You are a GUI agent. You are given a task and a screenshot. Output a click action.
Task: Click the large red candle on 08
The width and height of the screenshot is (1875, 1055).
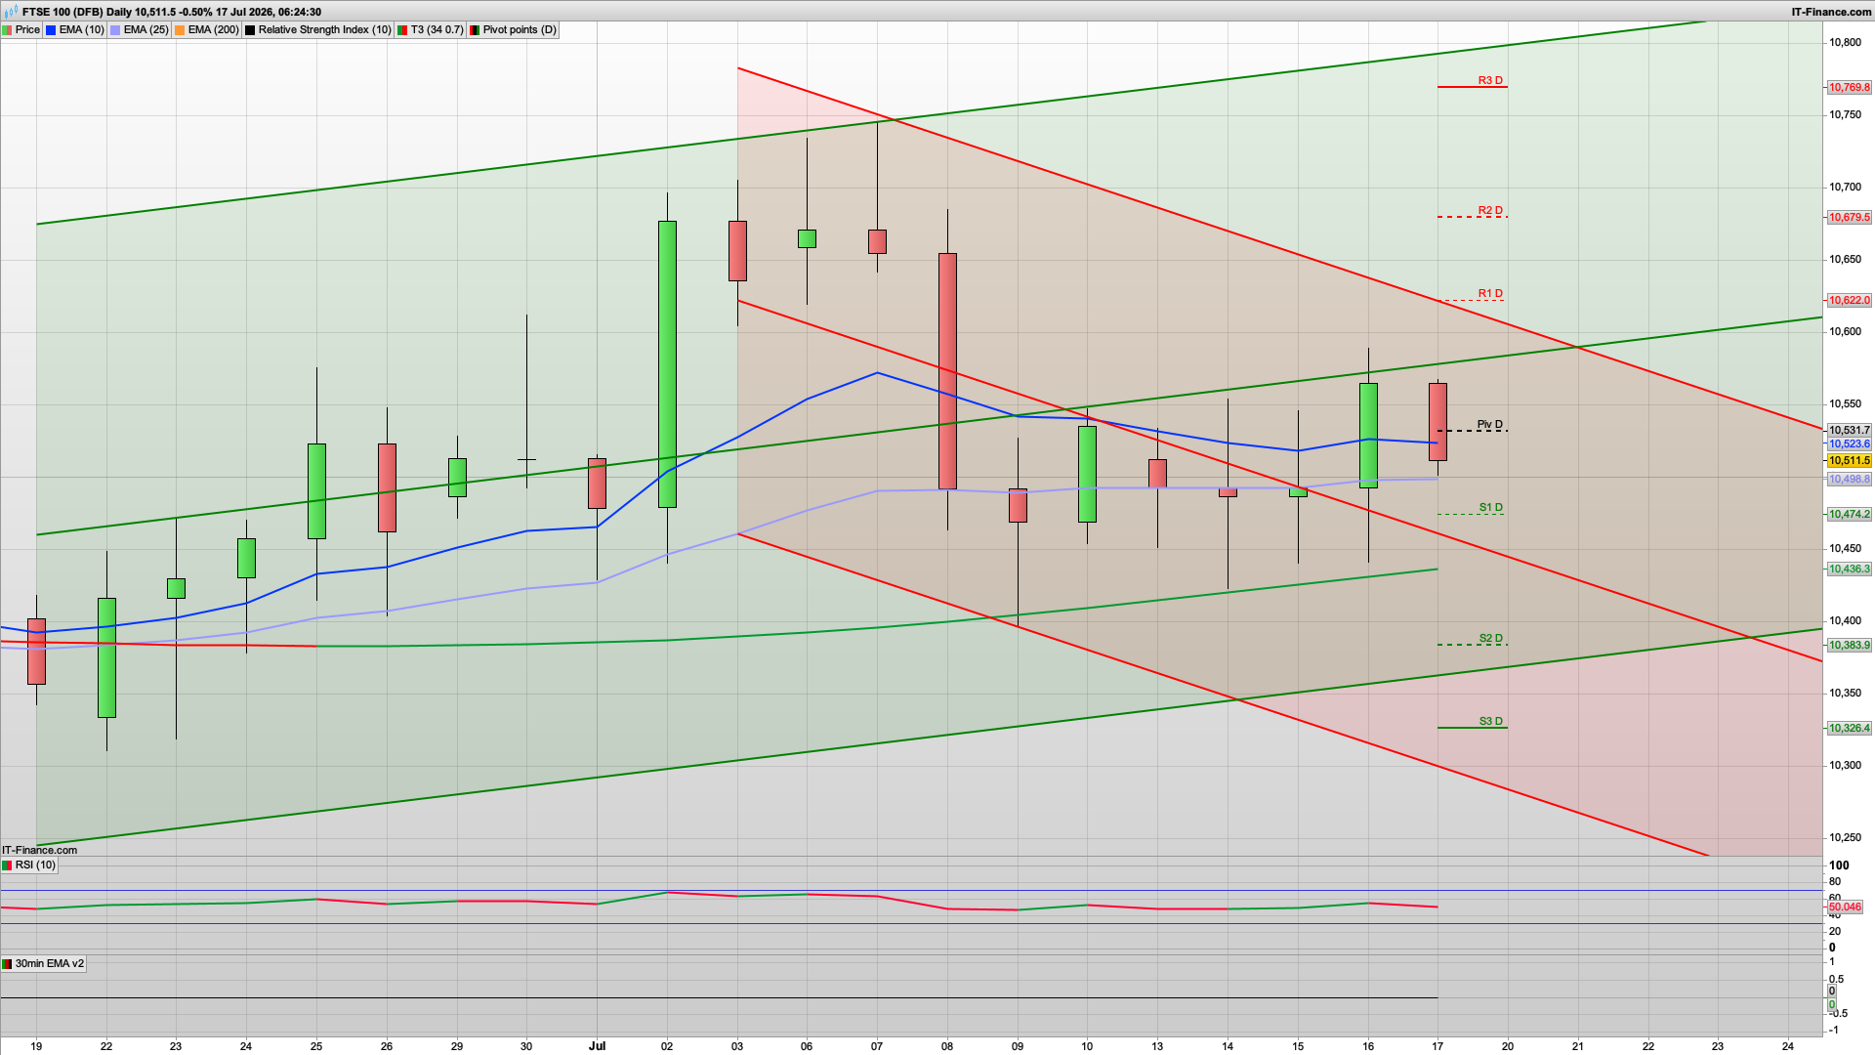(947, 371)
